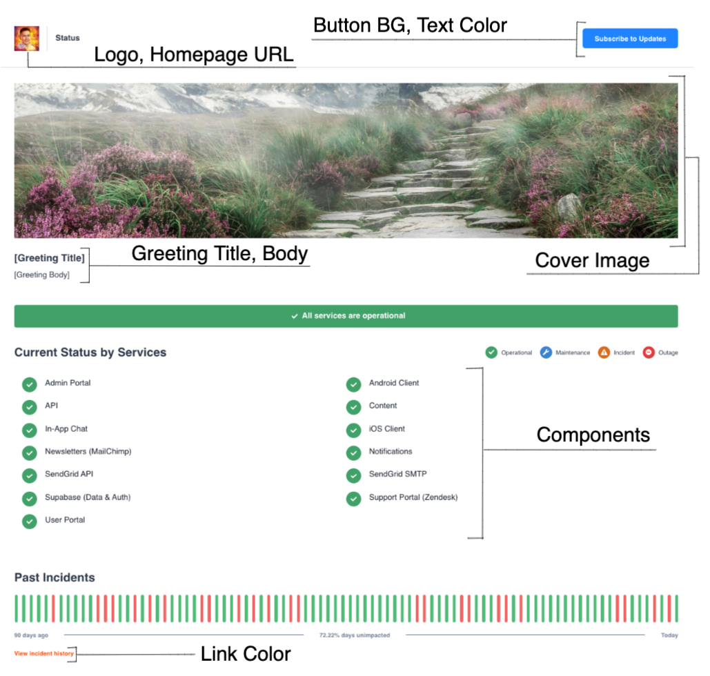Click the SendGrid SMTP status icon

tap(354, 475)
